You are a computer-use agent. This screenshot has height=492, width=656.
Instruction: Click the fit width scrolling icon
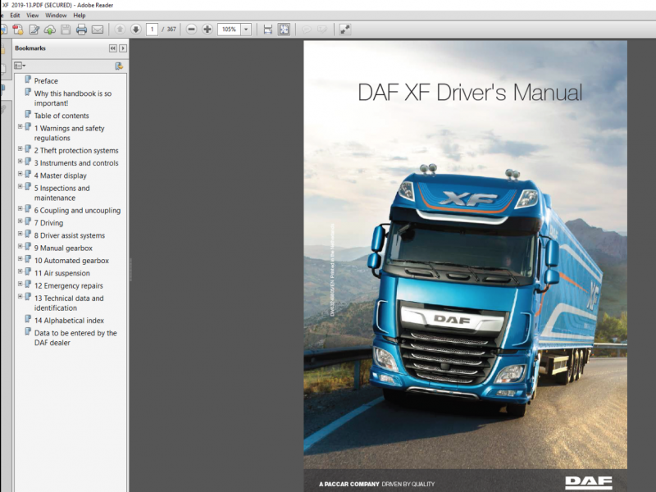268,30
